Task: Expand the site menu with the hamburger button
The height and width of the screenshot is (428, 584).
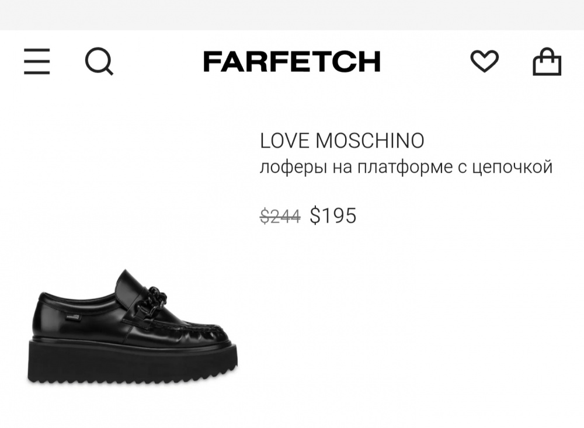Action: tap(37, 61)
